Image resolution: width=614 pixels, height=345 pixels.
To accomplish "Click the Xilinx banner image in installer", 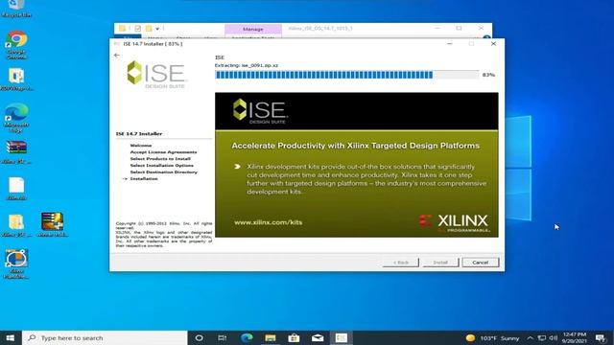I will coord(357,165).
